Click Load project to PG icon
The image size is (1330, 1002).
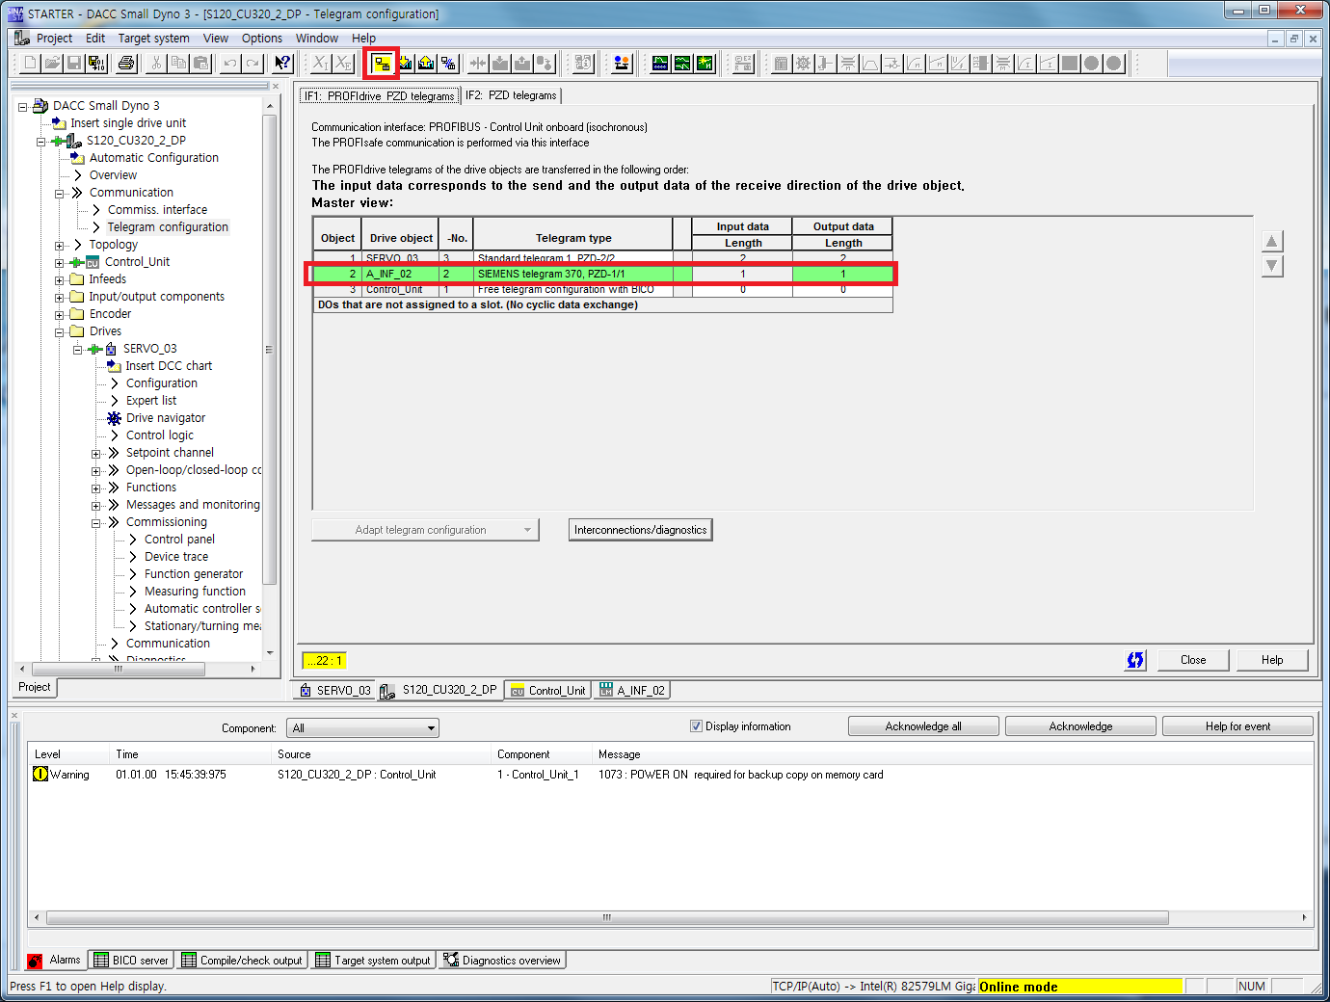point(426,64)
